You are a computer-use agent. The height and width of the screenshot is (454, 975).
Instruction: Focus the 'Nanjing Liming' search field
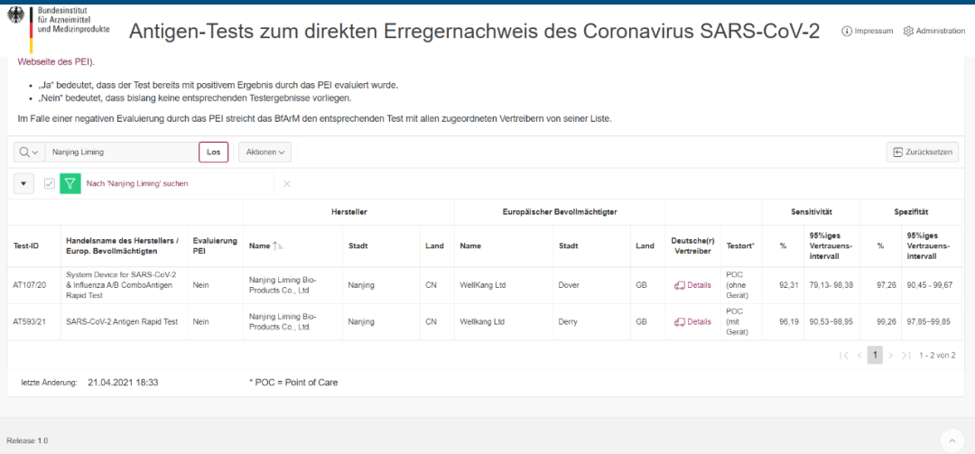[x=122, y=153]
